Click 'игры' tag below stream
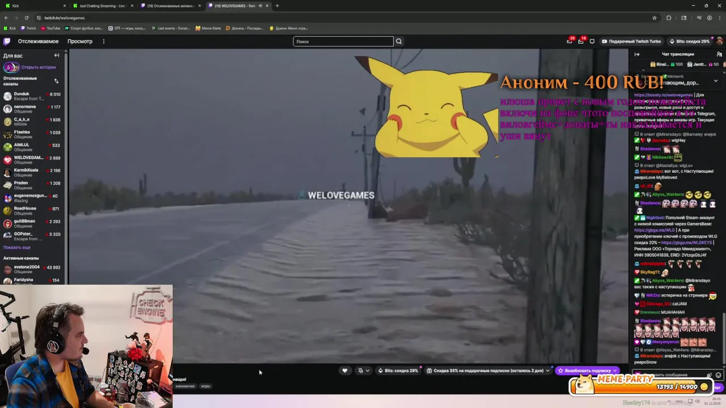The image size is (726, 408). point(205,386)
